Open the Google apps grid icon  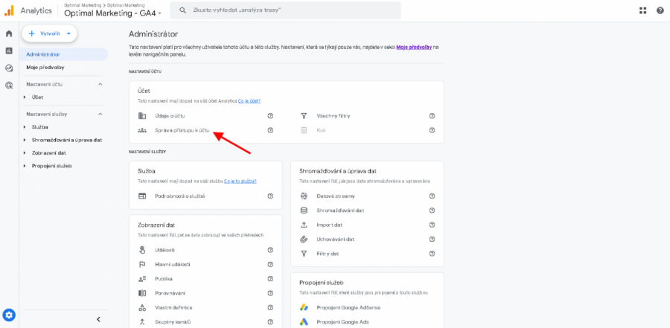coord(642,10)
